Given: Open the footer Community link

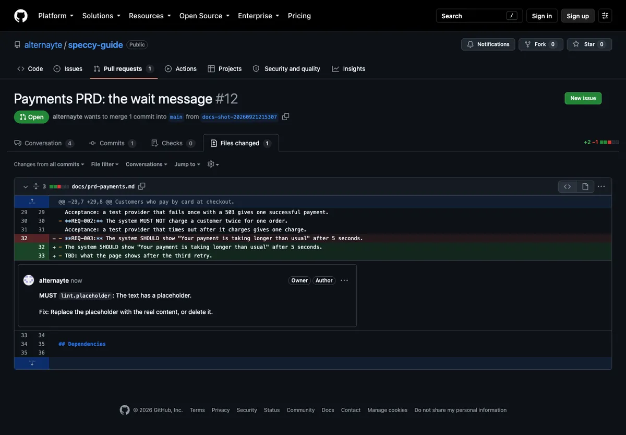Looking at the screenshot, I should (x=300, y=410).
